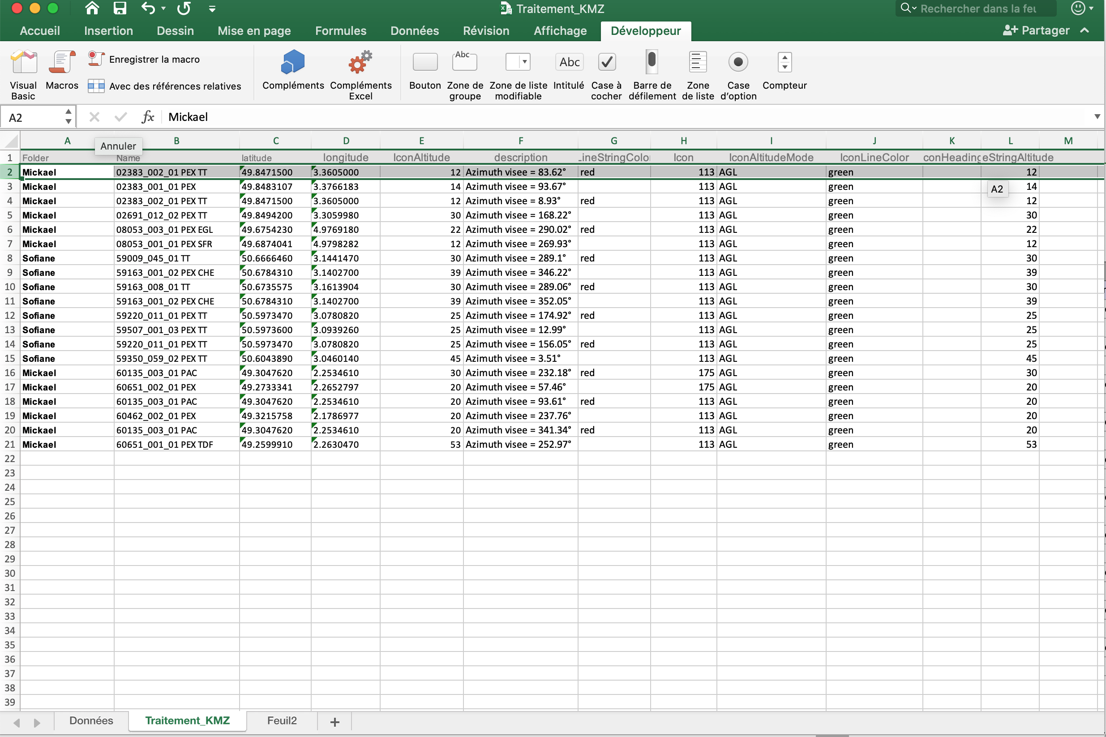Select Sofiane cell in row 8
The width and height of the screenshot is (1106, 737).
[67, 258]
